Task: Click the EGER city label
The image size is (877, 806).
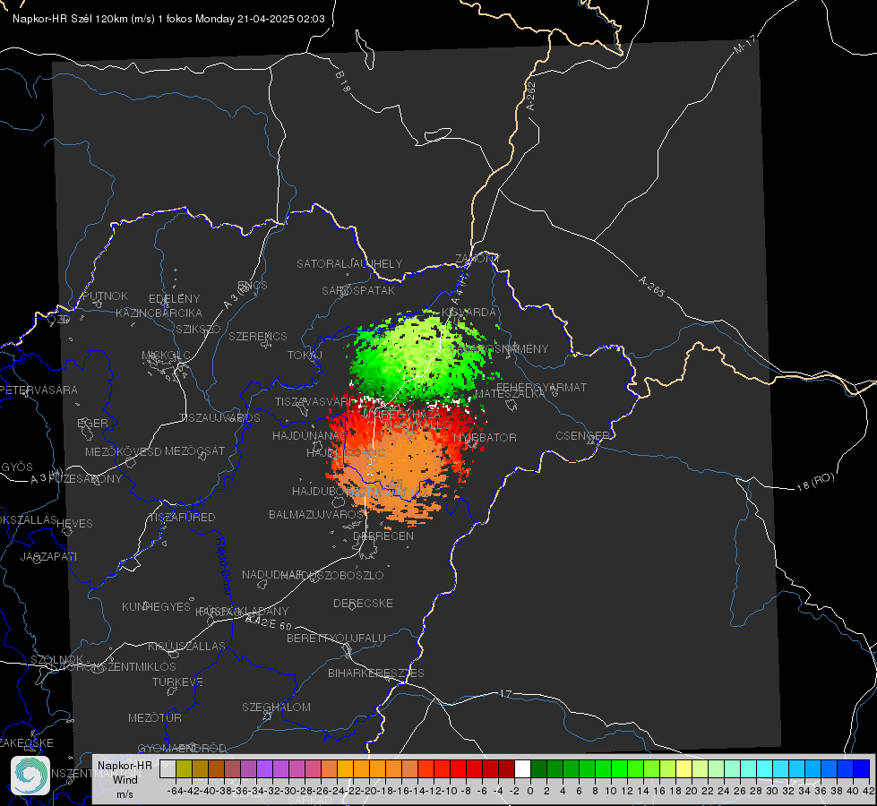Action: (x=93, y=424)
